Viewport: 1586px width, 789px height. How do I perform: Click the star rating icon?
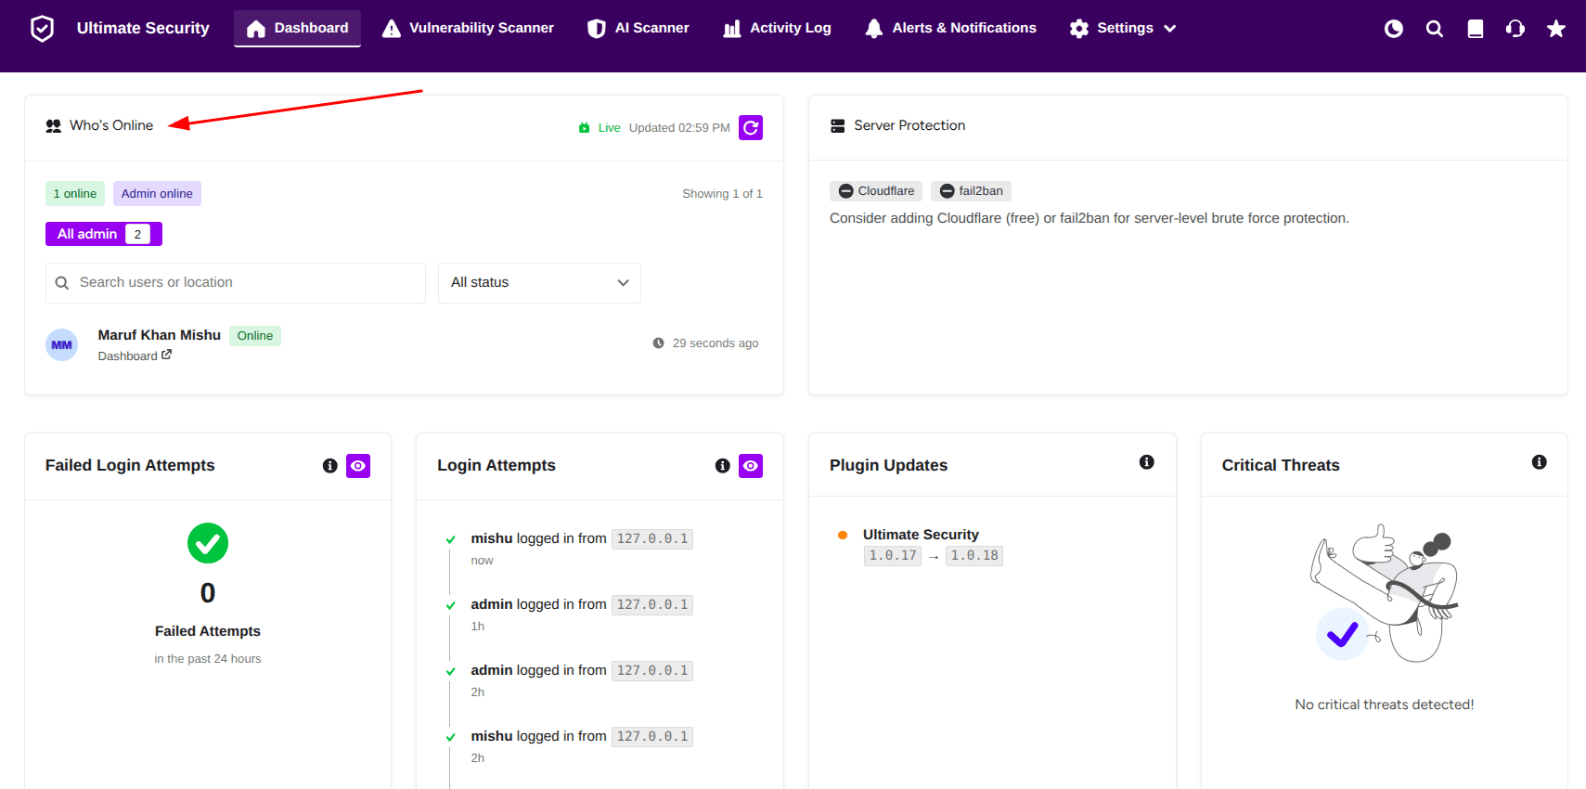[x=1556, y=29]
